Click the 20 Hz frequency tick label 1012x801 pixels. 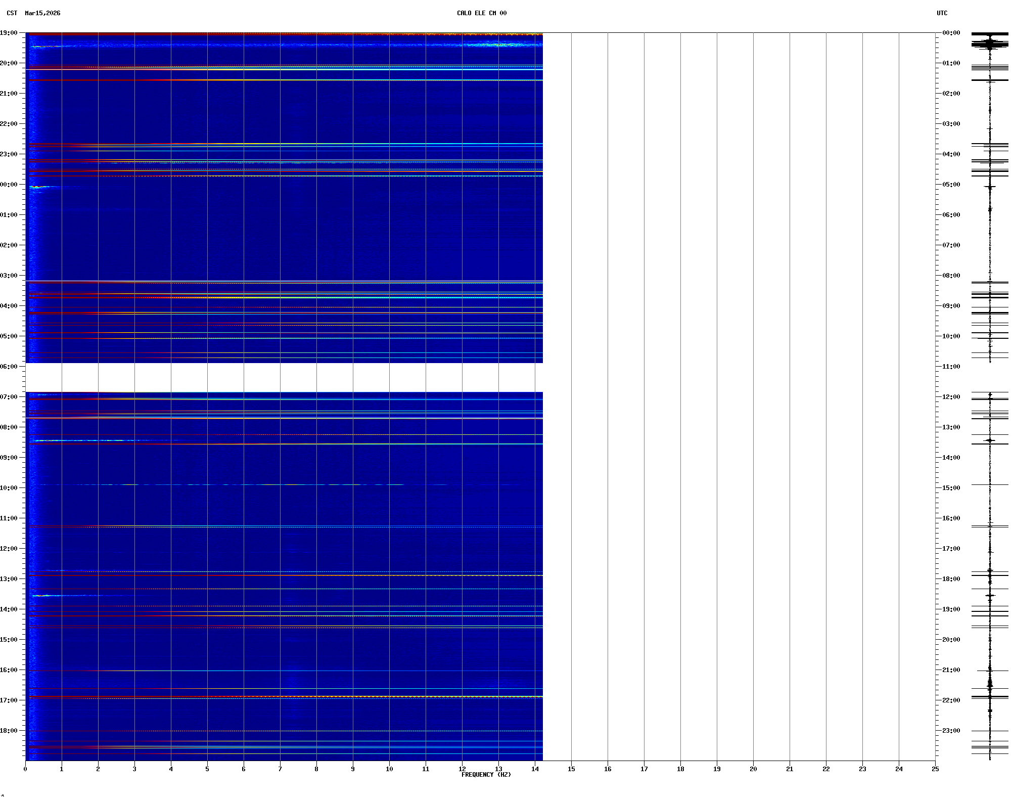point(753,769)
